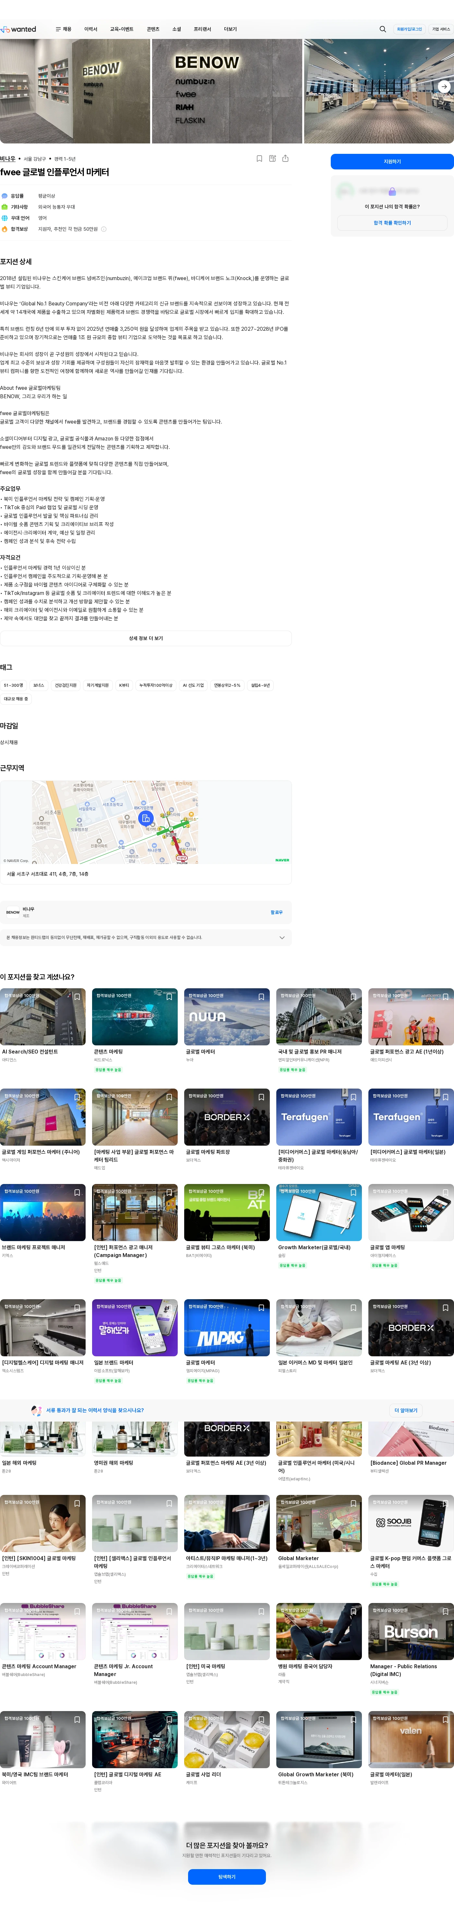The height and width of the screenshot is (1911, 454).
Task: Toggle bookmark on Growth Marketer(글로벌/국내) card
Action: click(353, 1192)
